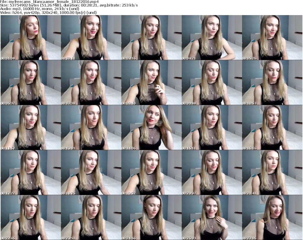Viewport: 303px width, 240px height.
Task: Open the frame at 00:10:53
Action: [272, 83]
